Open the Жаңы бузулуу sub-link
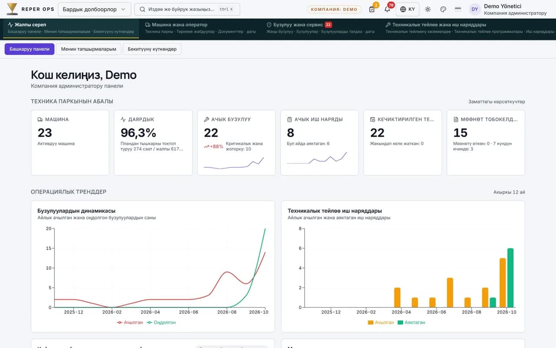 (x=280, y=32)
